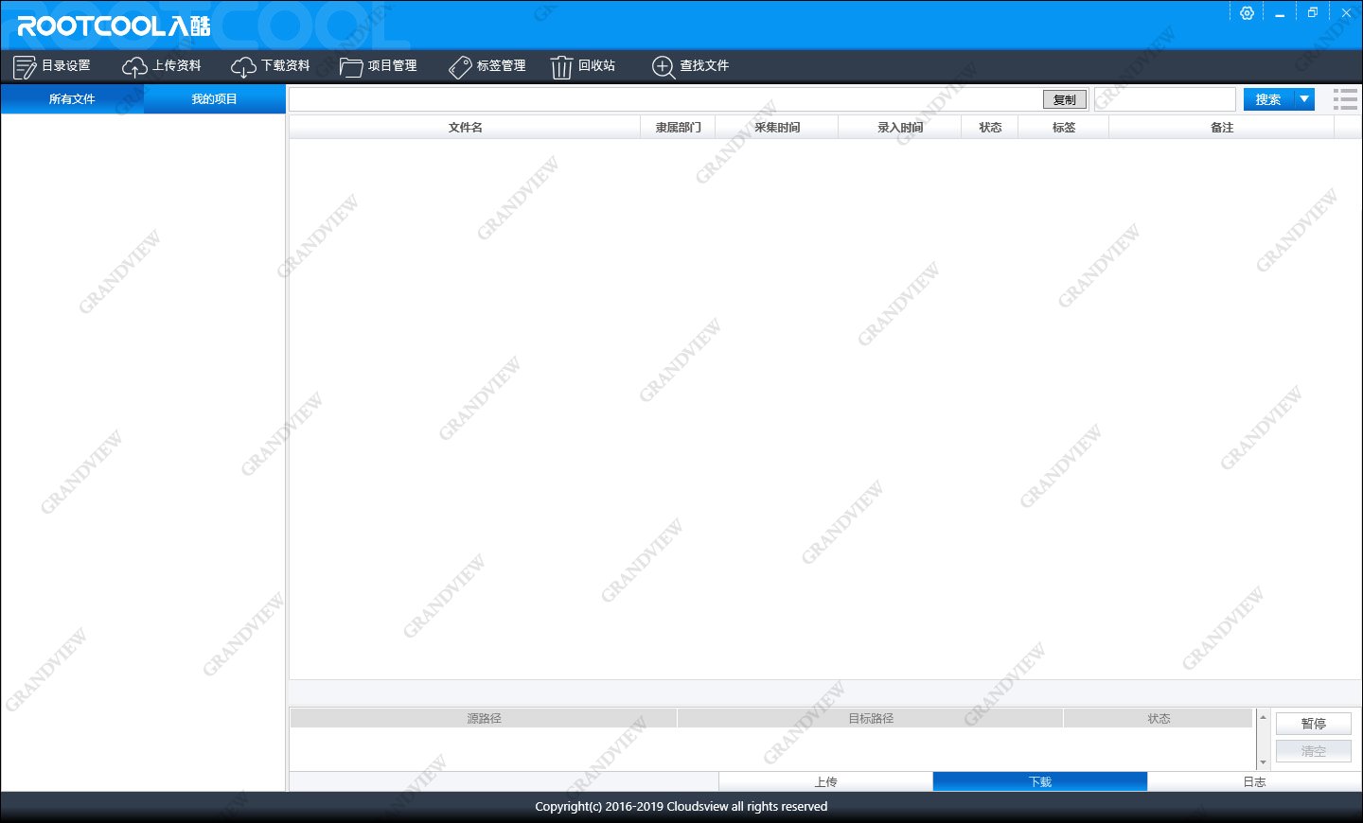Click the 查找文件 magnifier icon
The image size is (1363, 823).
point(664,67)
